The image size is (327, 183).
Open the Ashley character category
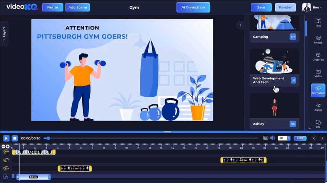[x=274, y=111]
